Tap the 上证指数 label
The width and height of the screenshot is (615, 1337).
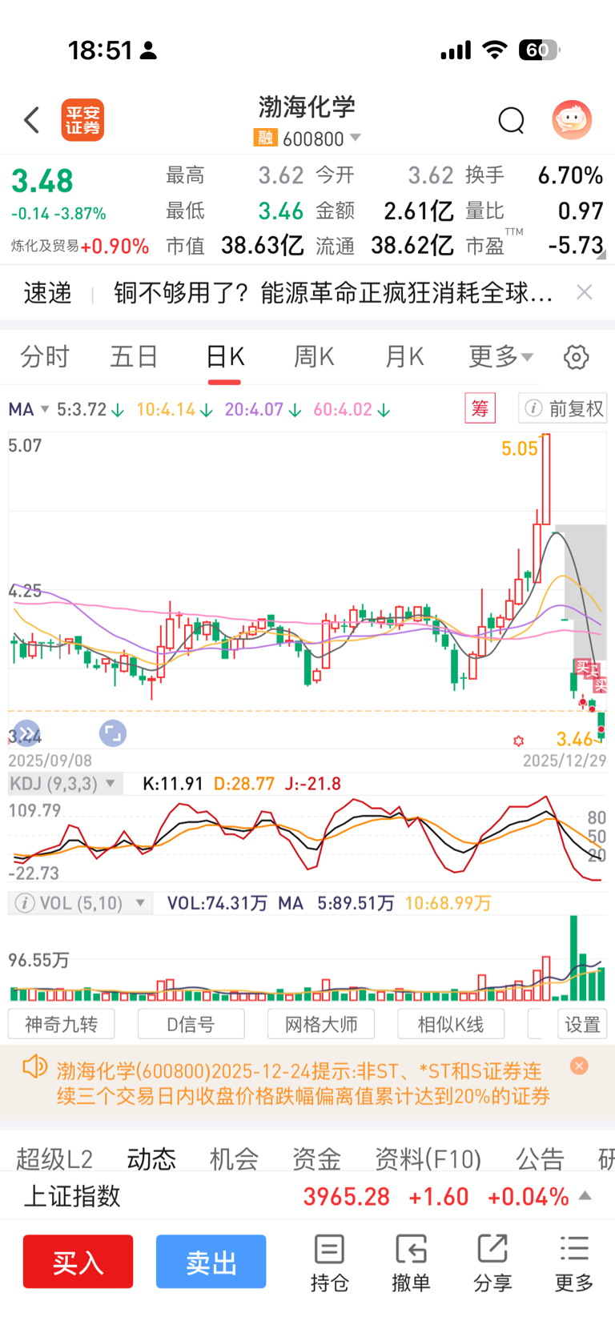click(x=72, y=1196)
